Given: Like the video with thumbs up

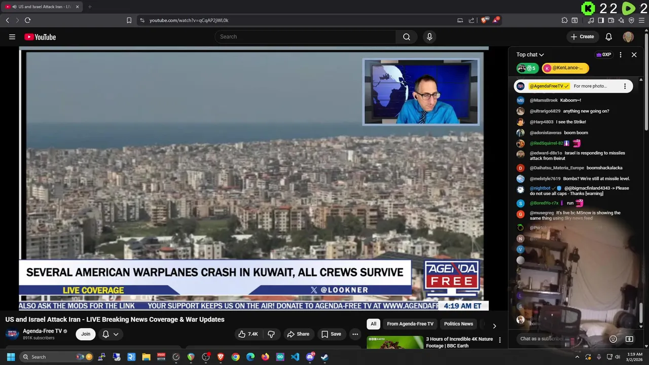Looking at the screenshot, I should pyautogui.click(x=248, y=334).
